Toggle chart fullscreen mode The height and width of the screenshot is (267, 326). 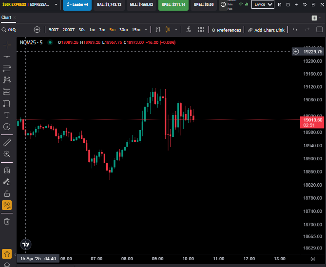click(x=320, y=30)
